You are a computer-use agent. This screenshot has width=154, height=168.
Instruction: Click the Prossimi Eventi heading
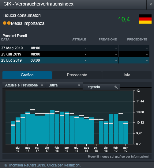(x=15, y=36)
